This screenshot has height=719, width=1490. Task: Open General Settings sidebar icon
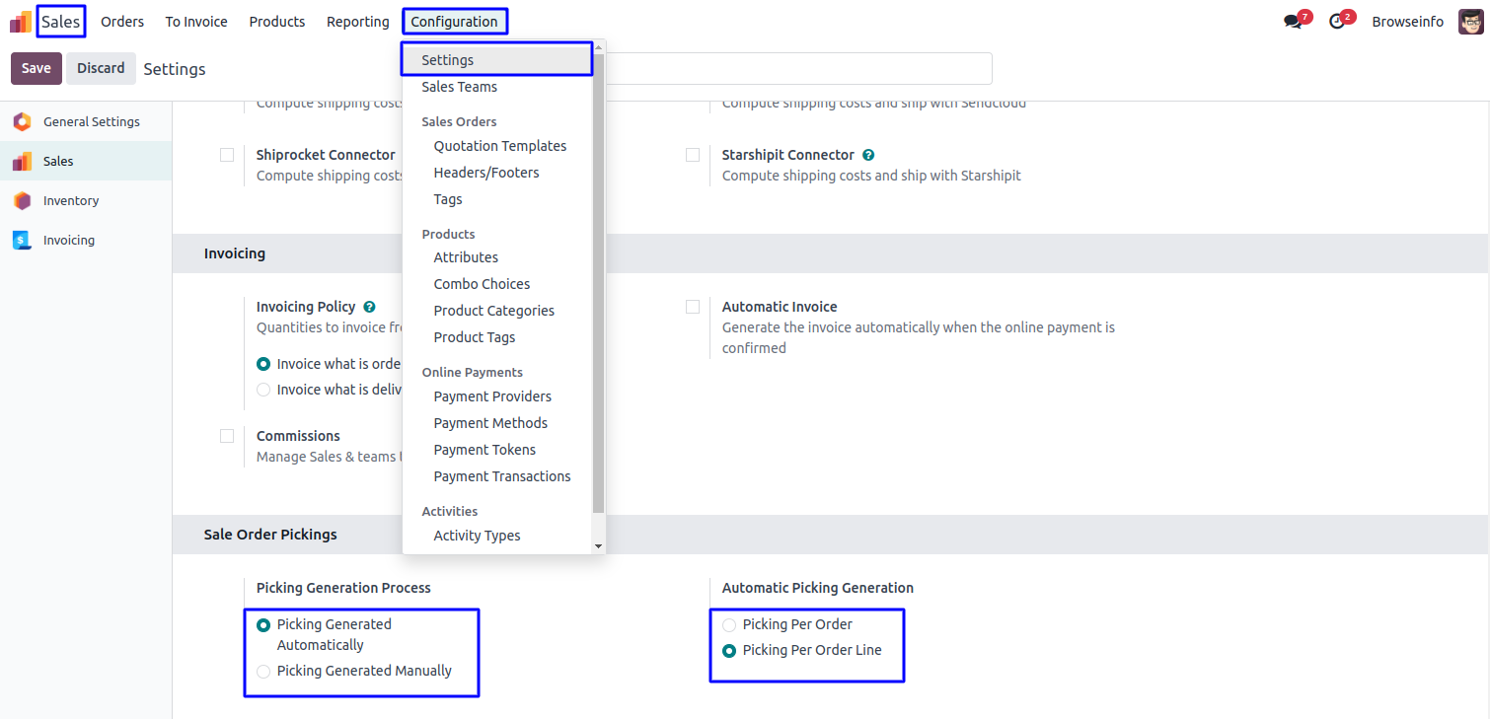(x=22, y=122)
